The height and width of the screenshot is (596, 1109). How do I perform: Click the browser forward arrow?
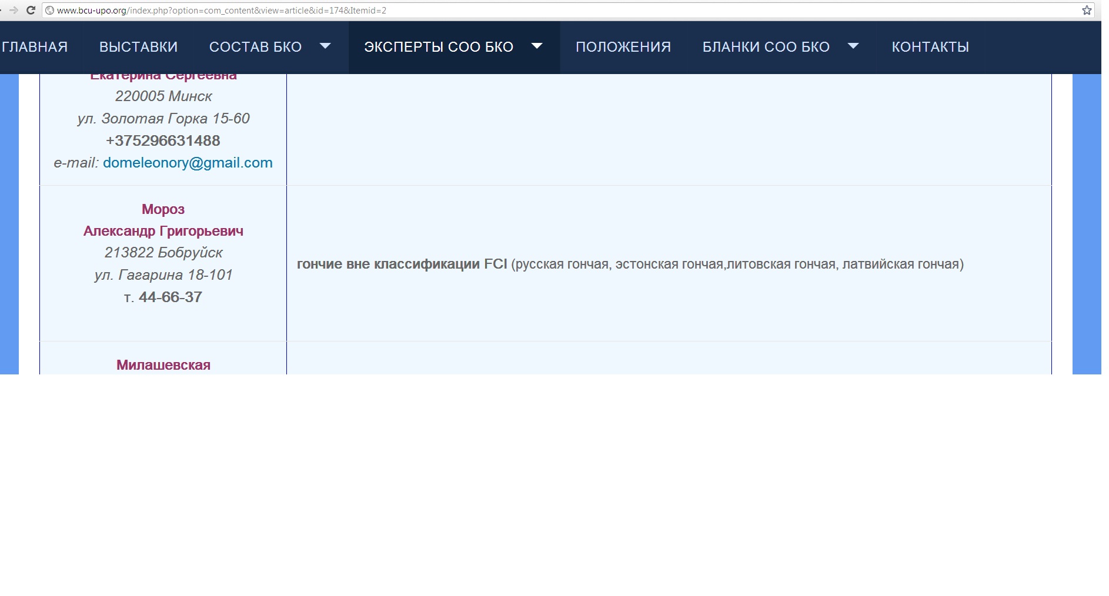pyautogui.click(x=14, y=10)
